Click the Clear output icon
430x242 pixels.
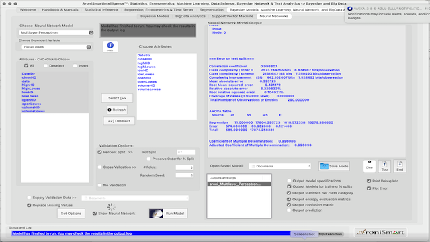click(x=370, y=166)
